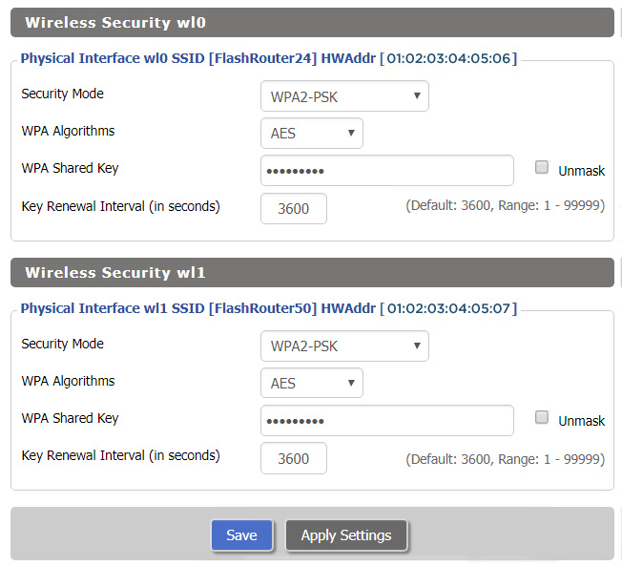Select the Physical Interface wl0 FlashRouter24 legend
The image size is (622, 566).
(268, 58)
